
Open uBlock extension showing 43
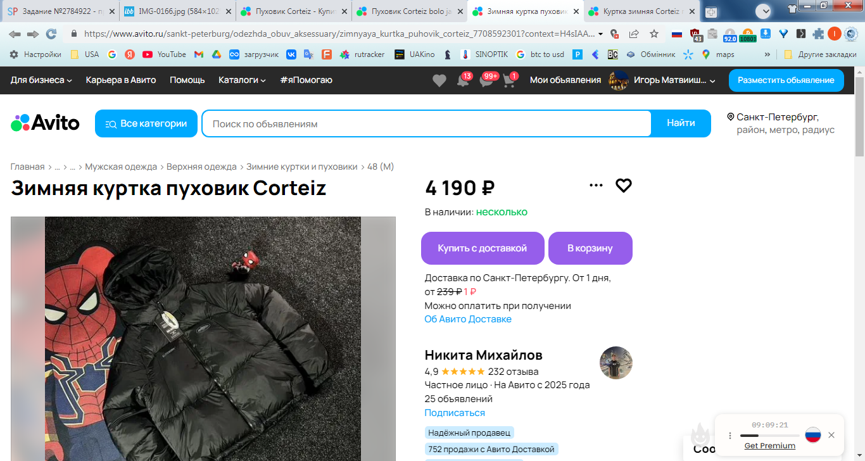click(695, 35)
